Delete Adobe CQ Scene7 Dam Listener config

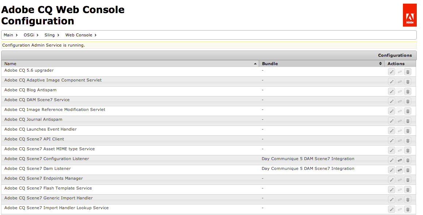pos(408,170)
